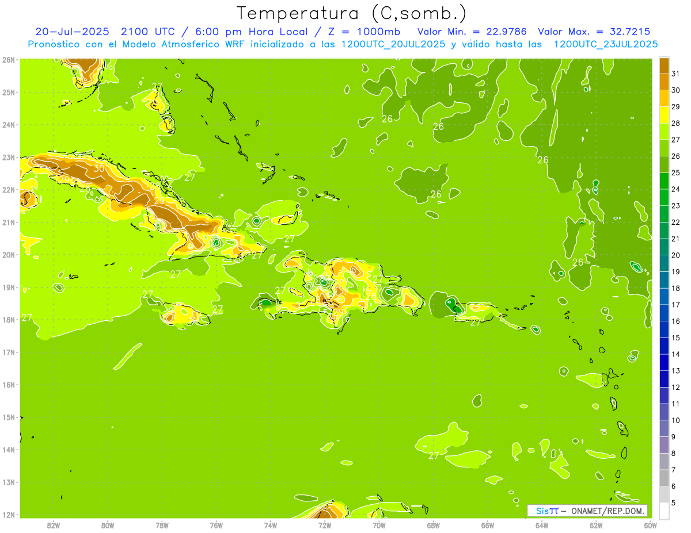Click the legend swatch between 25 and 26
The height and width of the screenshot is (533, 691).
pyautogui.click(x=664, y=164)
